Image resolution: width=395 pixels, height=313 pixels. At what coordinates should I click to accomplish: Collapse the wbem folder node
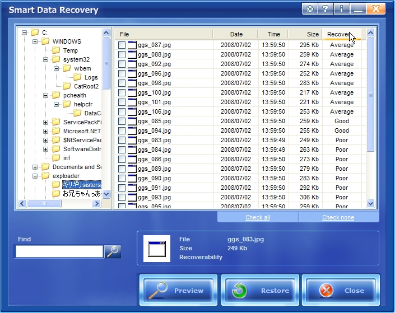(57, 68)
